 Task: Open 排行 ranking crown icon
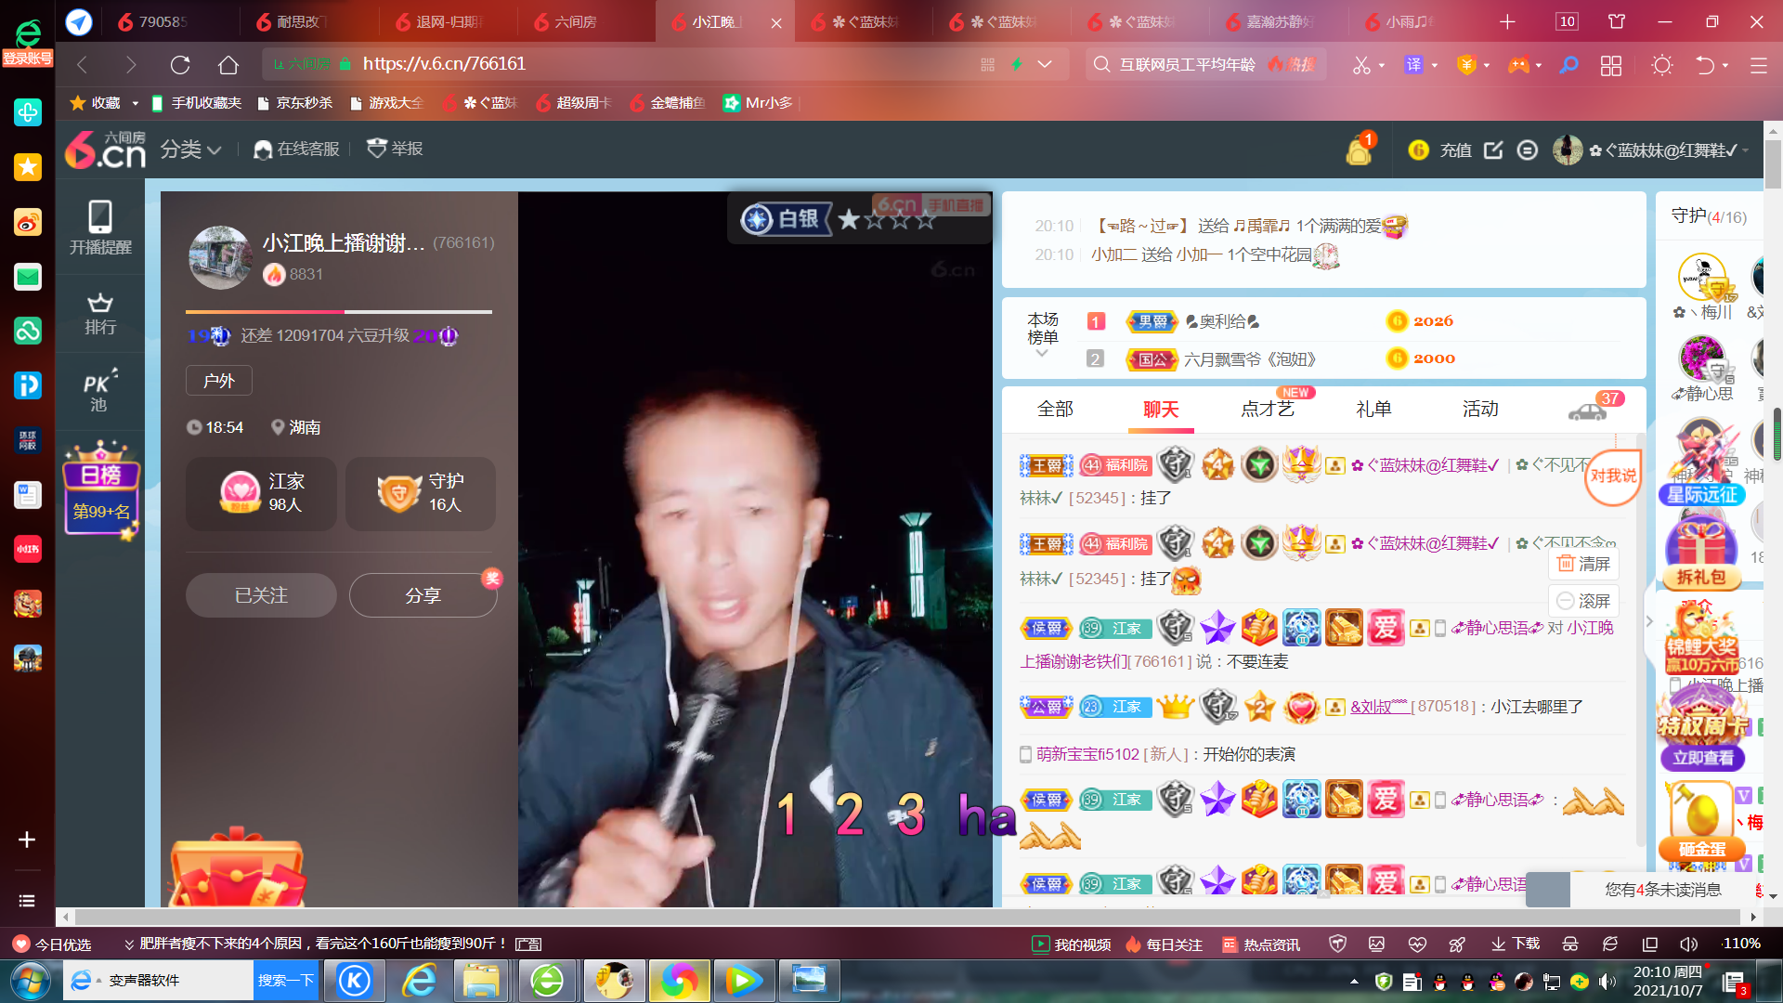coord(100,314)
